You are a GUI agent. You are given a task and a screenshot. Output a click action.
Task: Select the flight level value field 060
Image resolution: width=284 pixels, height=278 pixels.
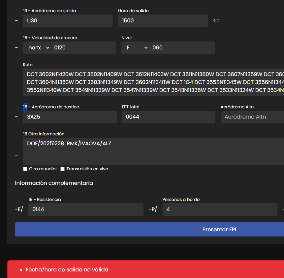[x=182, y=48]
